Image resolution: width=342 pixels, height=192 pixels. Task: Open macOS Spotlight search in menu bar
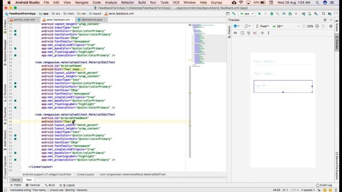317,3
